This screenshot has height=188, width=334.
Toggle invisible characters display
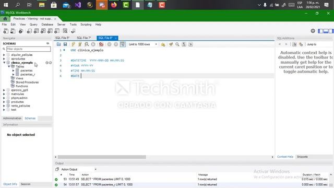click(x=184, y=44)
